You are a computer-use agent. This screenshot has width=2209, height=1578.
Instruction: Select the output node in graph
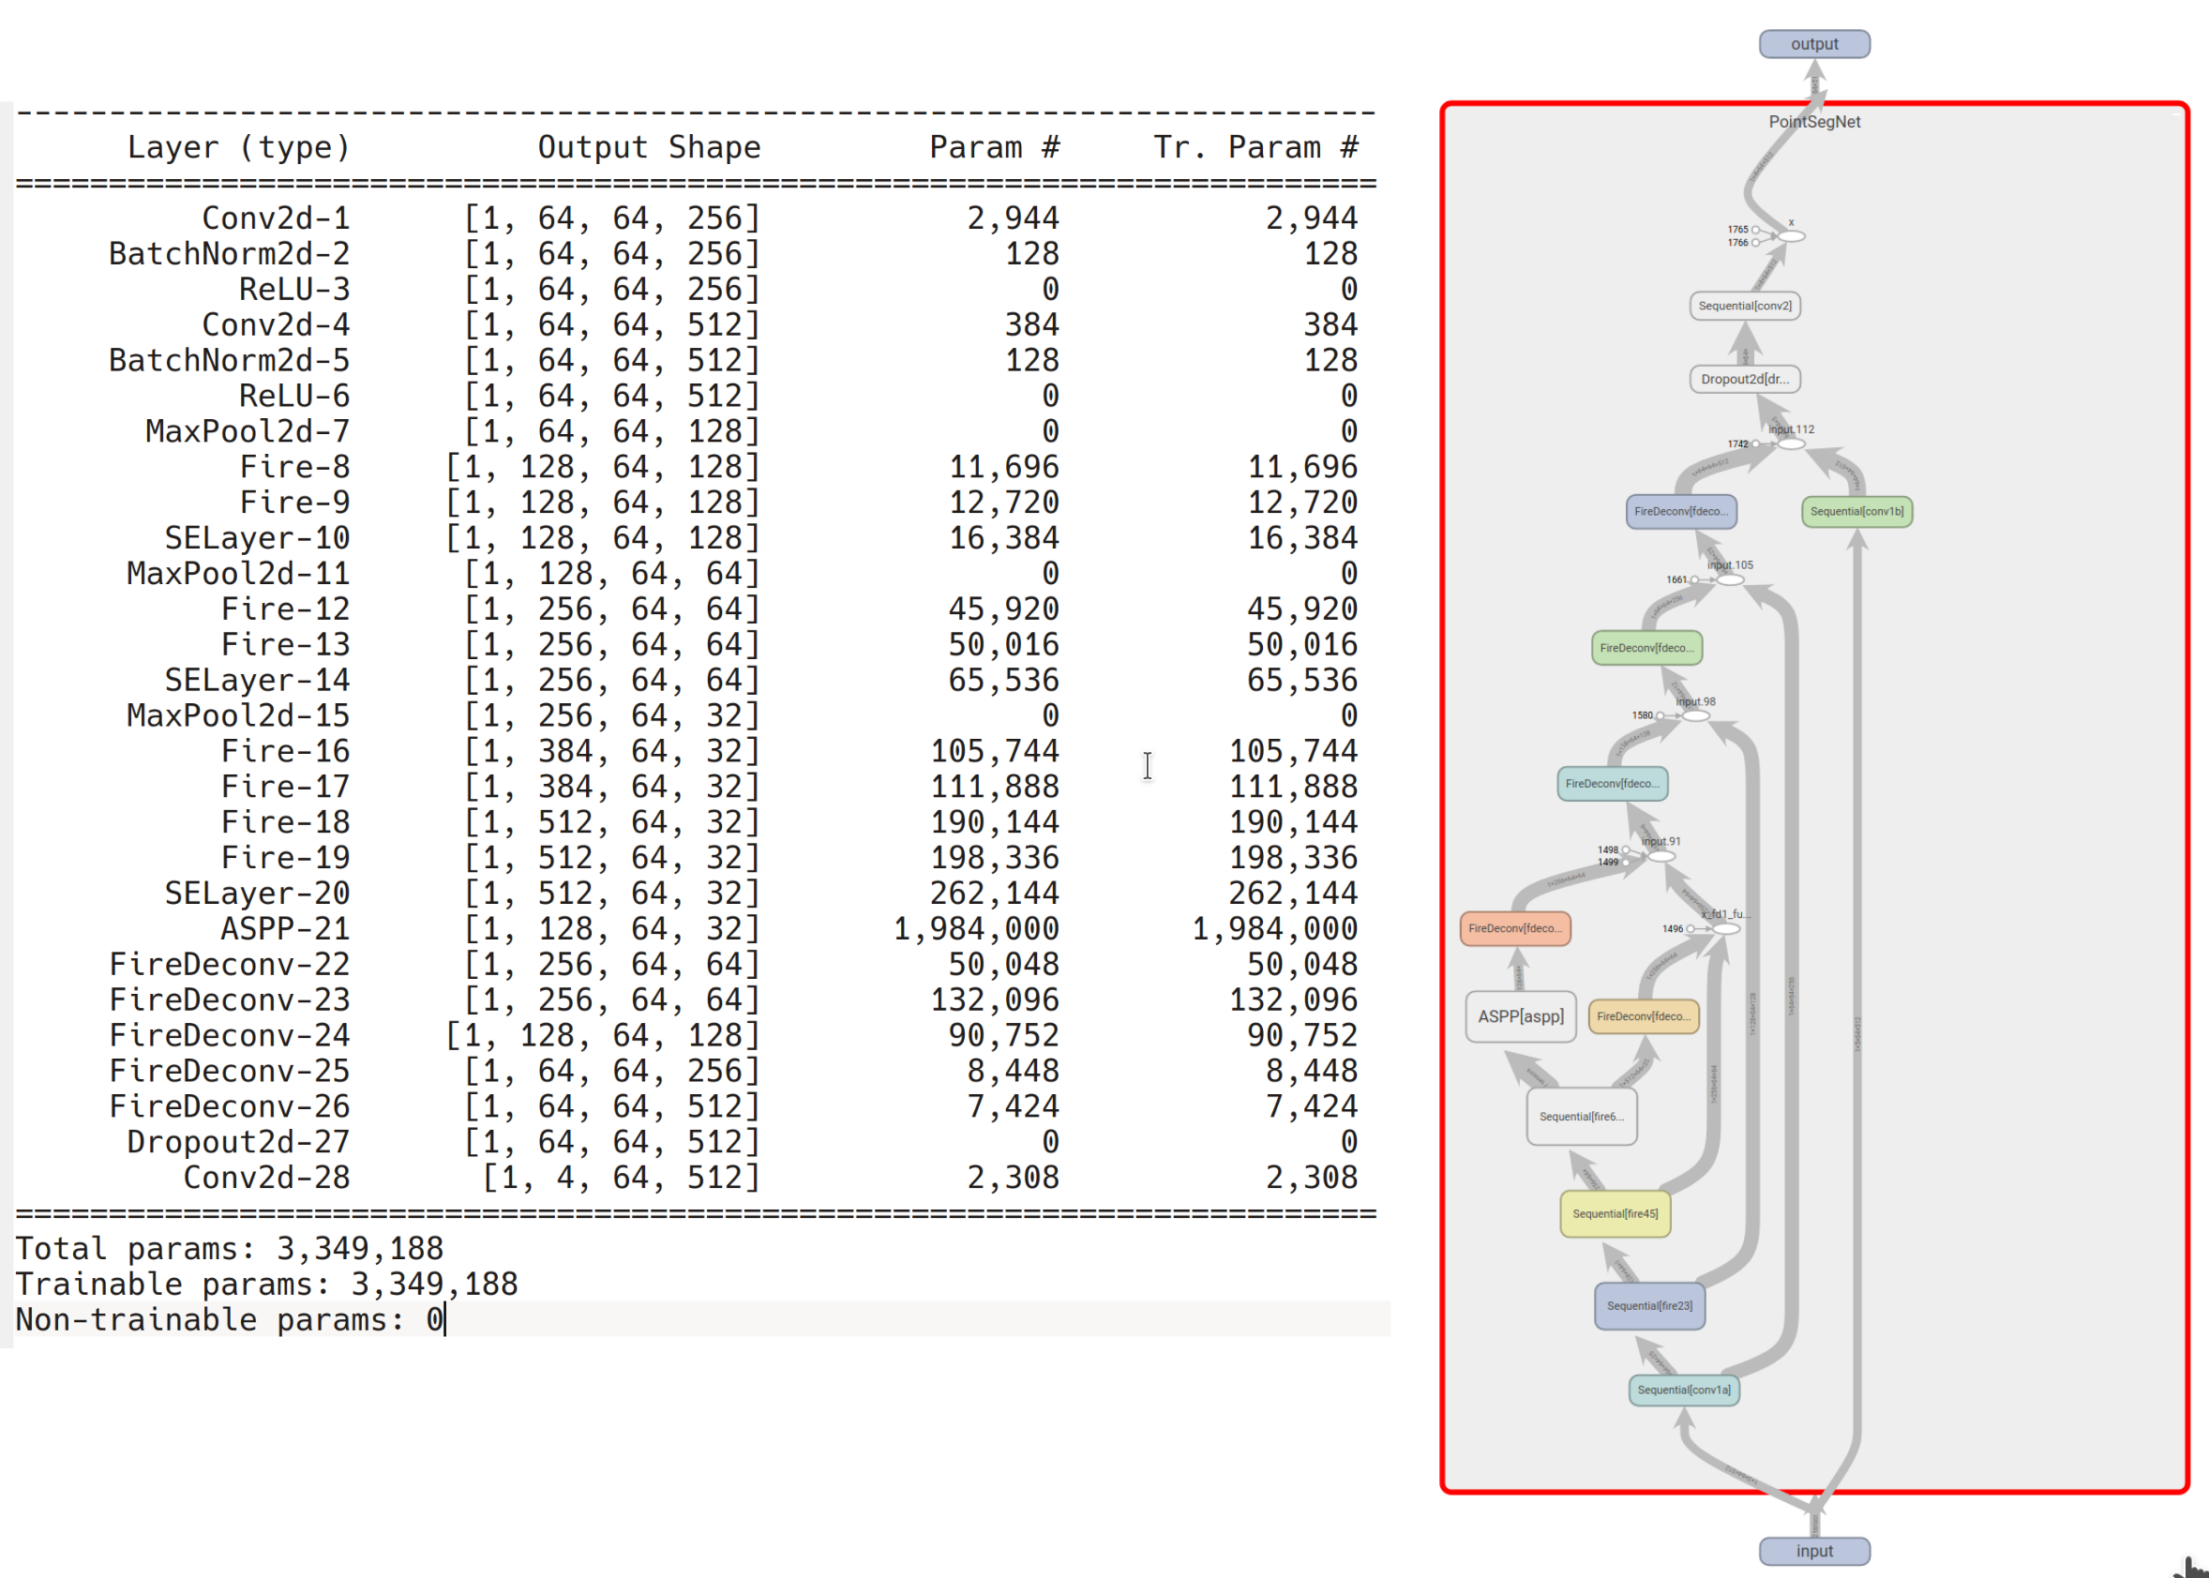[1813, 44]
